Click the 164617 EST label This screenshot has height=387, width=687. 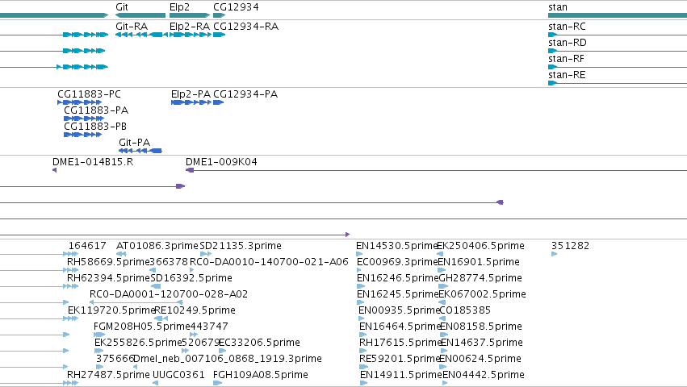87,246
